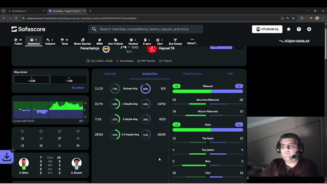327x184 pixels.
Task: Open a new browser tab
Action: tap(90, 11)
